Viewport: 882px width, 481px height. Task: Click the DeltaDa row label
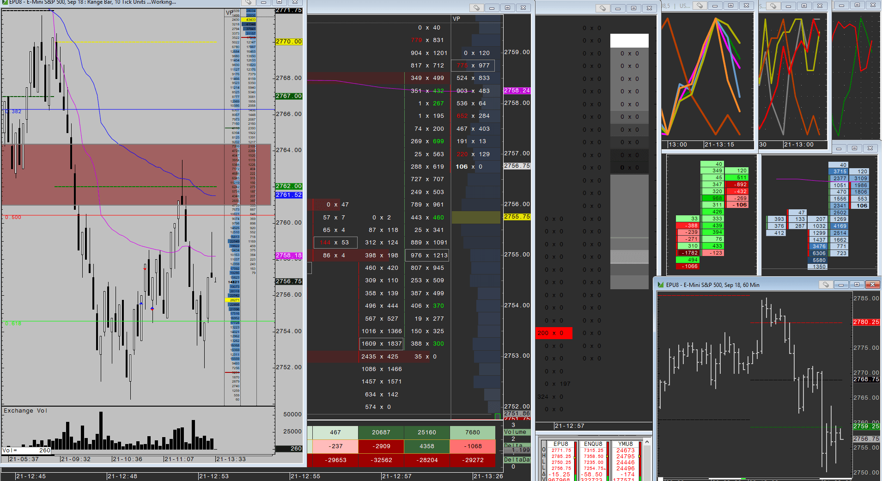(x=517, y=460)
